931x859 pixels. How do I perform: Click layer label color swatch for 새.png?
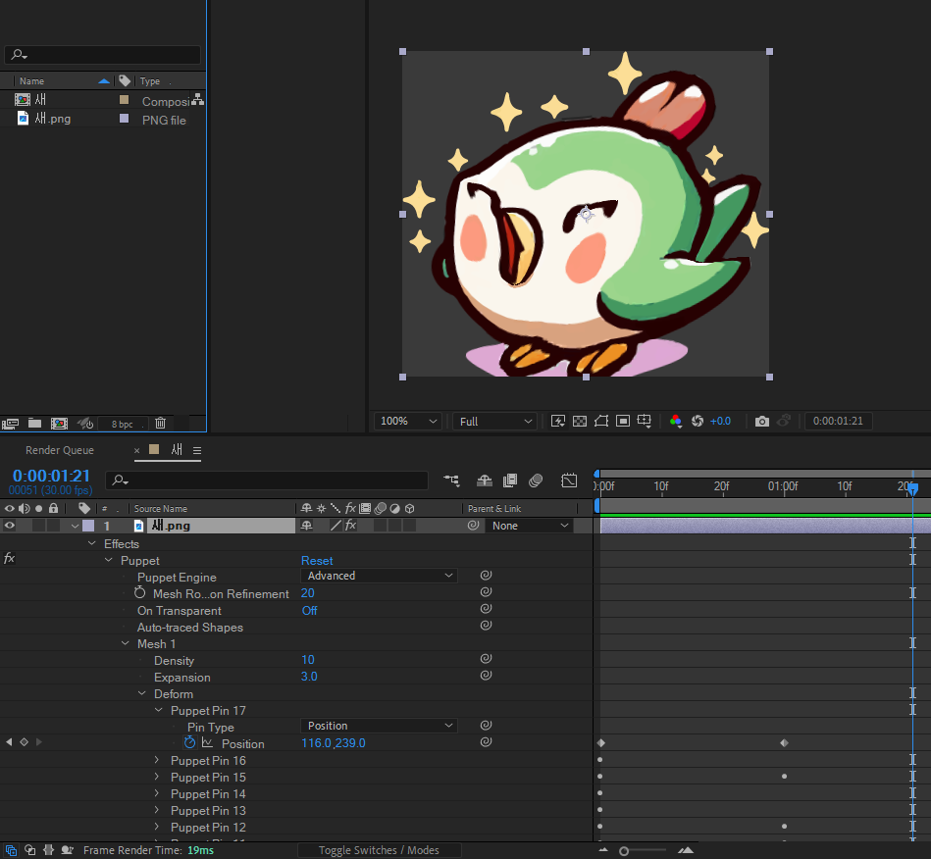[88, 526]
